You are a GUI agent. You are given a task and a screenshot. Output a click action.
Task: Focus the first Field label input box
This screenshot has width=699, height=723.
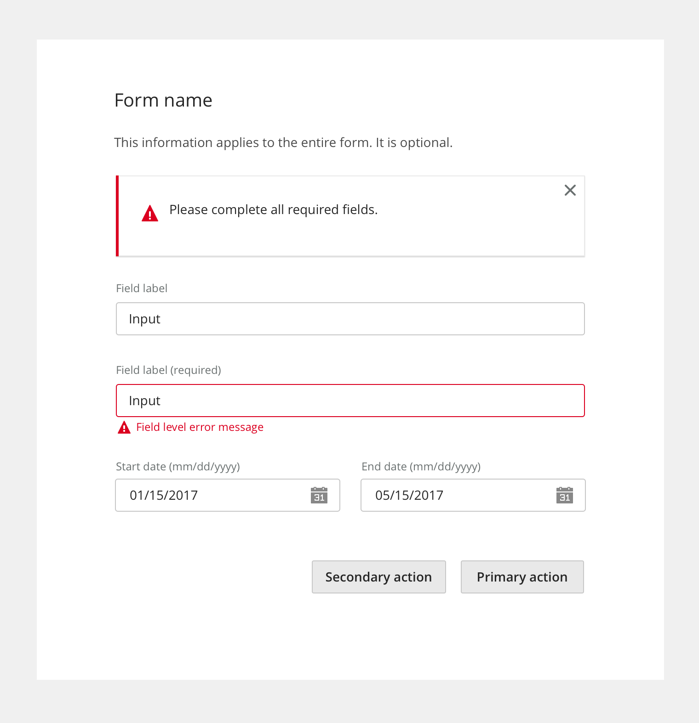click(349, 319)
